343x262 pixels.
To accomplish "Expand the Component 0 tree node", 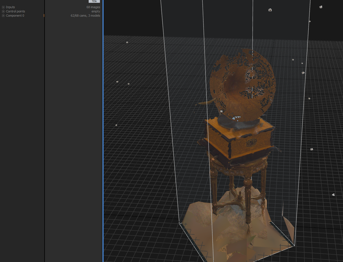I will pyautogui.click(x=3, y=16).
